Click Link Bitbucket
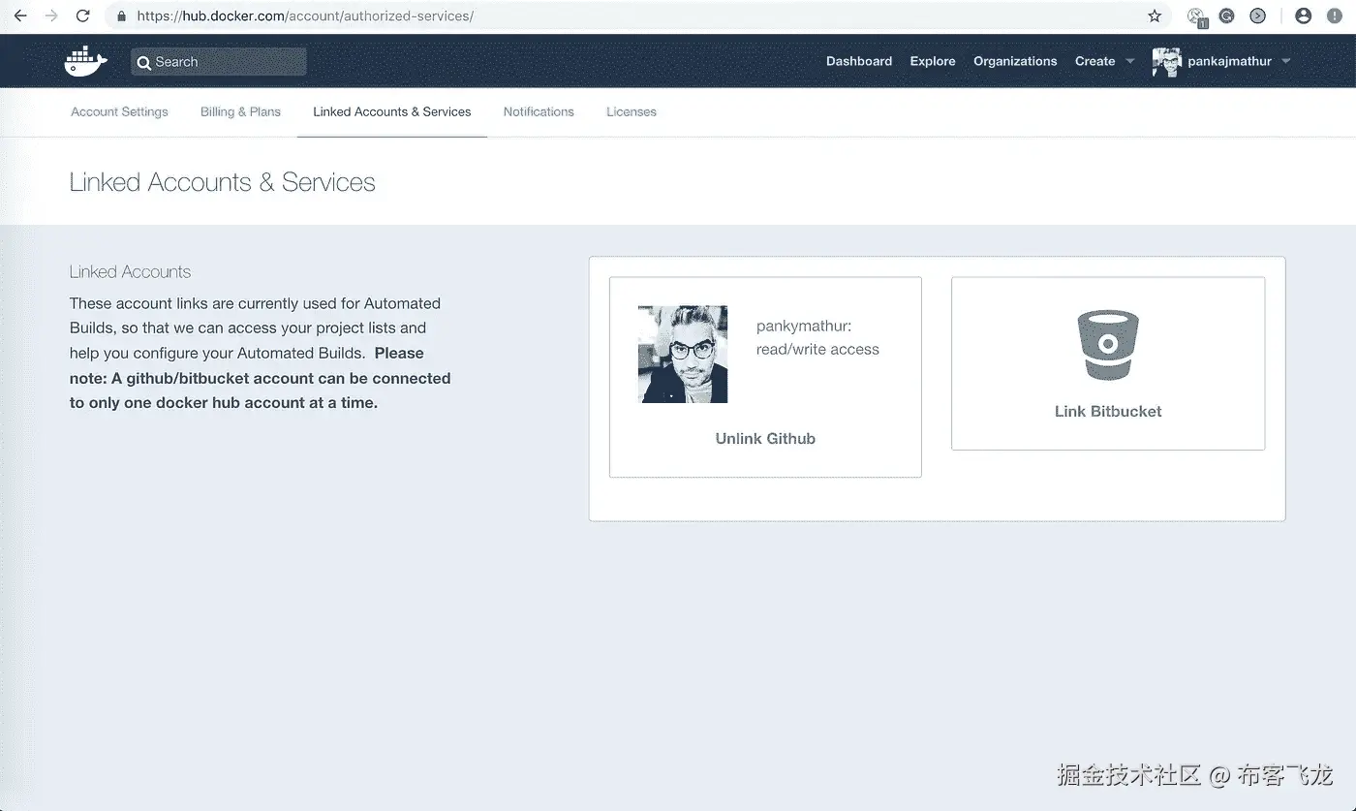Screen dimensions: 1356x811 point(1108,411)
